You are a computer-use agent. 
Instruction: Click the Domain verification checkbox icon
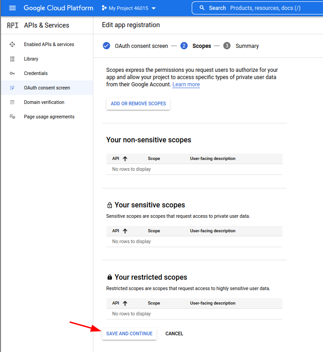12,103
